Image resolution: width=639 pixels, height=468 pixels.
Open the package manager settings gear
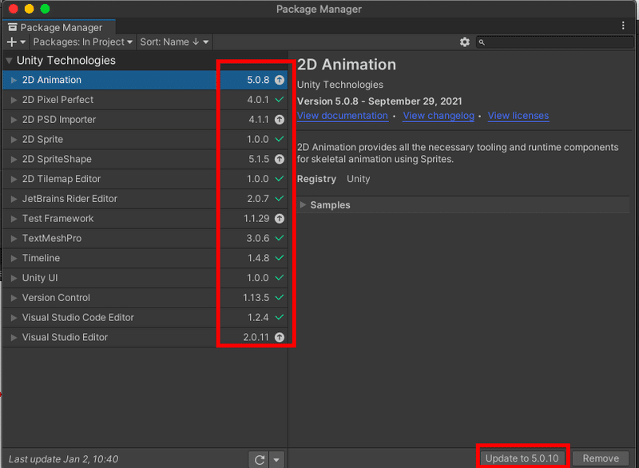click(465, 42)
